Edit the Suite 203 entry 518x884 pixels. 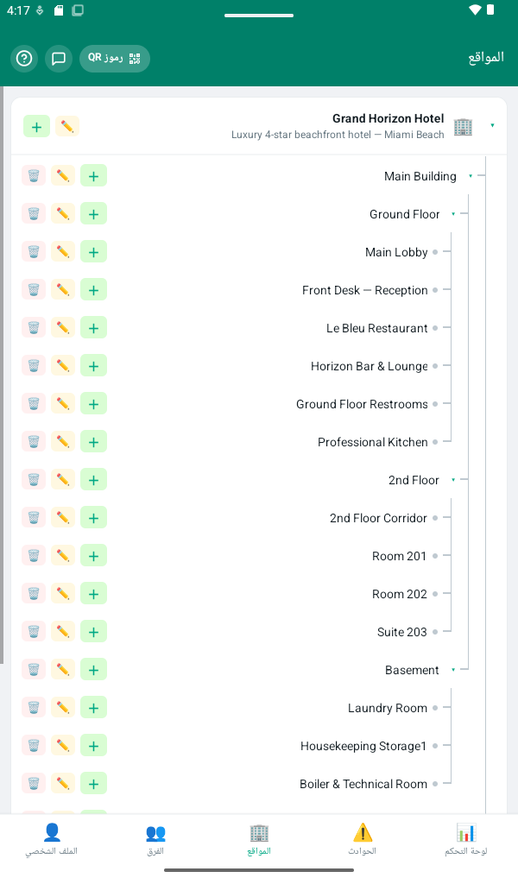point(63,631)
